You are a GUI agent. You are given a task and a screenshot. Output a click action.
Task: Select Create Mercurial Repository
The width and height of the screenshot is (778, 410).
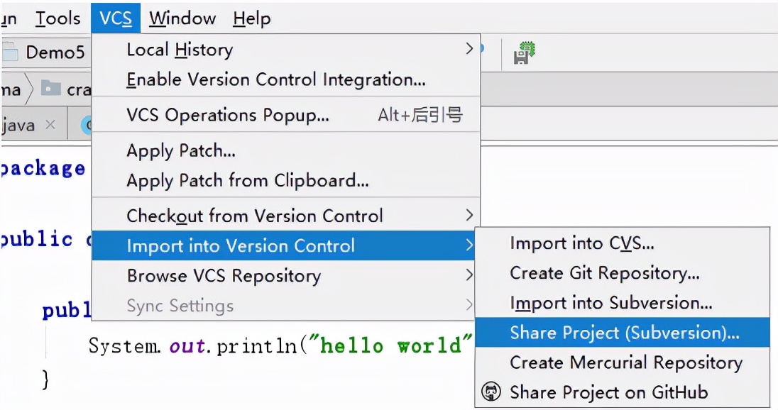tap(625, 362)
